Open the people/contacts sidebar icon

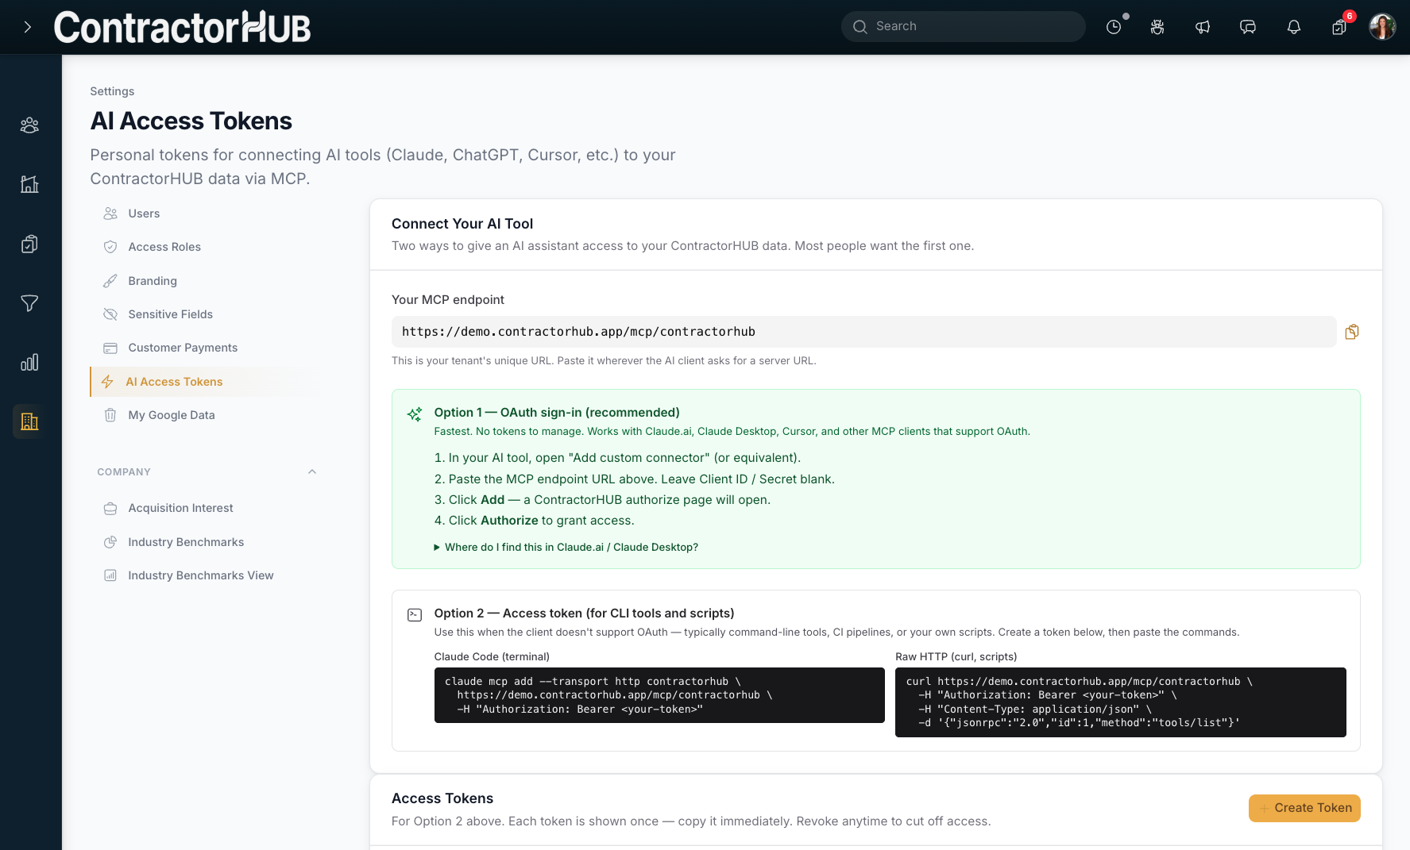29,125
